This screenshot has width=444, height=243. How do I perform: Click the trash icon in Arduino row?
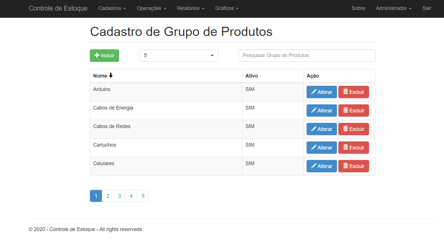(x=346, y=92)
